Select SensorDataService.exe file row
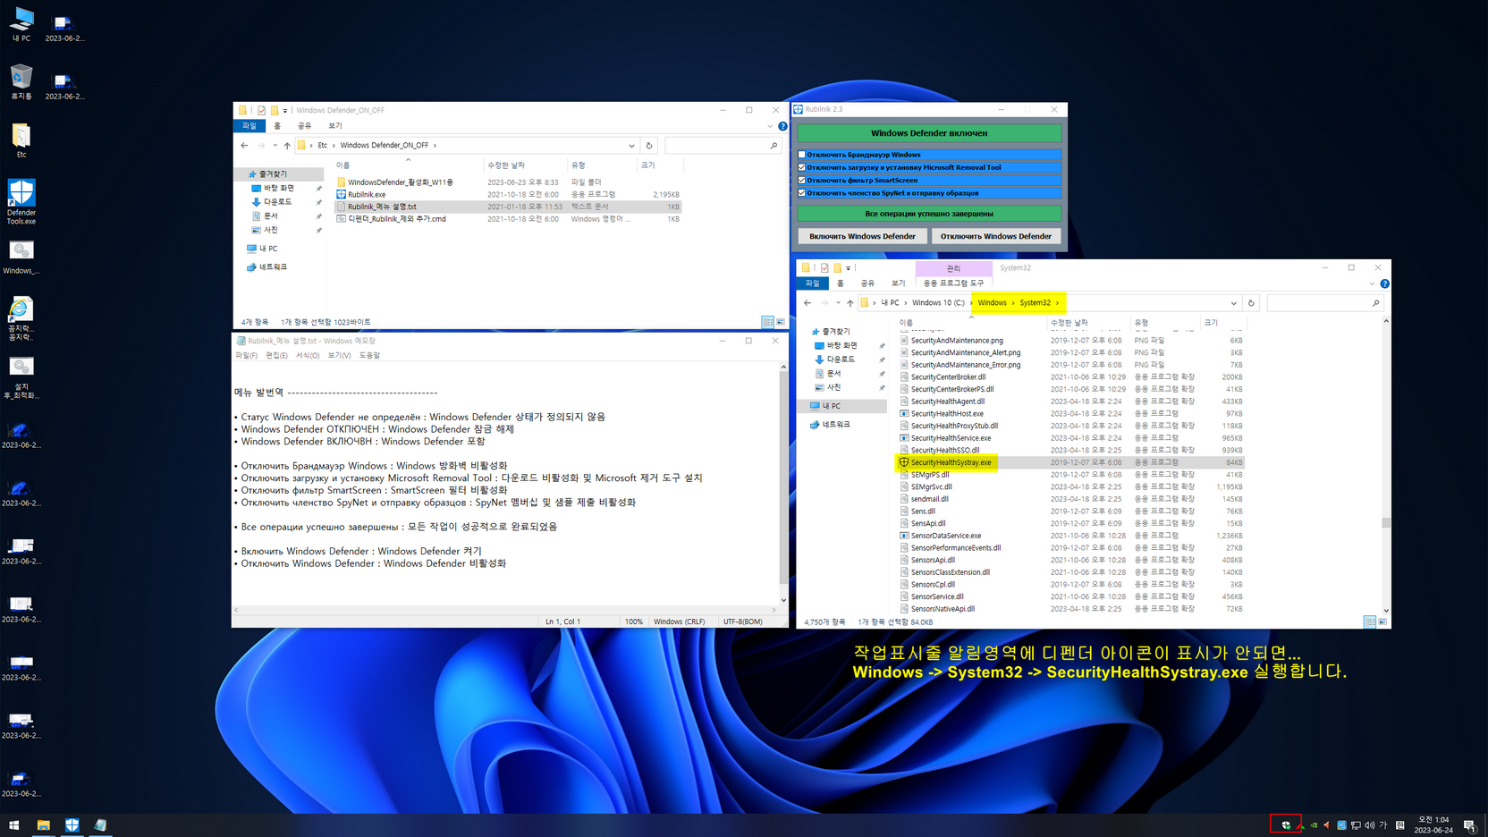Image resolution: width=1488 pixels, height=837 pixels. 1071,536
